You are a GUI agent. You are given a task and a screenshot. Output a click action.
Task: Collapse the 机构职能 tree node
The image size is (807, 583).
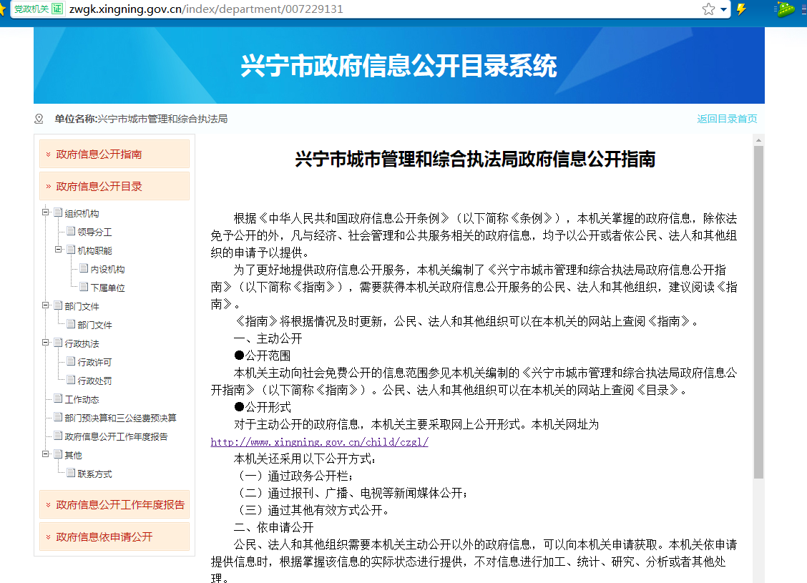[x=58, y=250]
